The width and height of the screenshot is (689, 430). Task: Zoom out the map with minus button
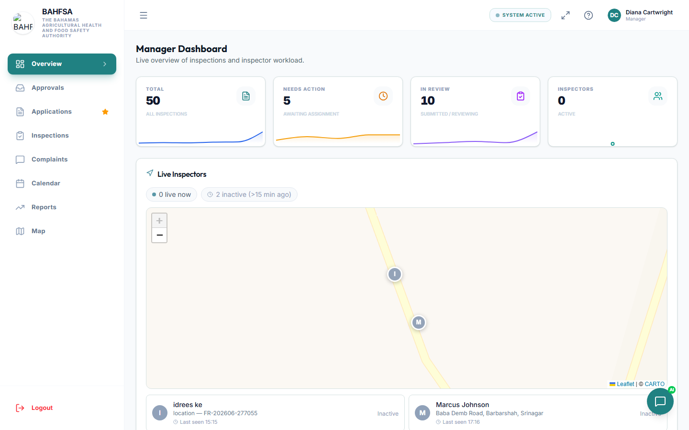pyautogui.click(x=159, y=235)
